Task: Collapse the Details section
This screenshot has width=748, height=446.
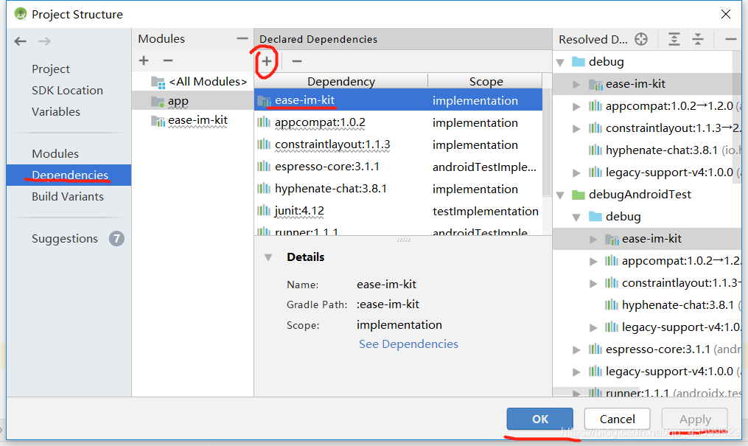Action: click(x=268, y=257)
